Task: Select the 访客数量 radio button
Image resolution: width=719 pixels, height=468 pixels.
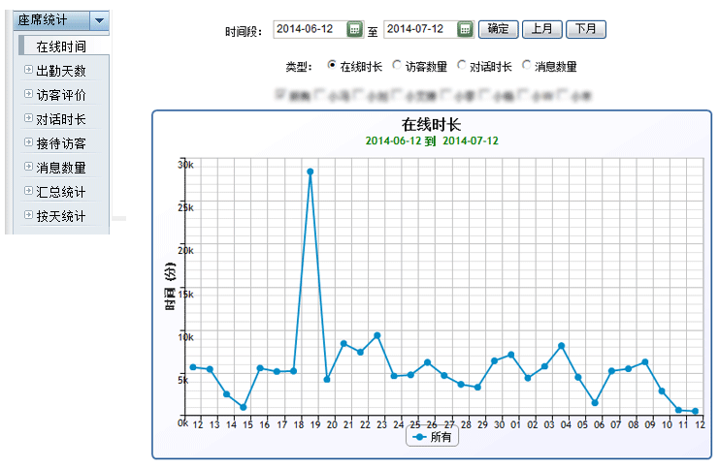Action: pyautogui.click(x=397, y=65)
